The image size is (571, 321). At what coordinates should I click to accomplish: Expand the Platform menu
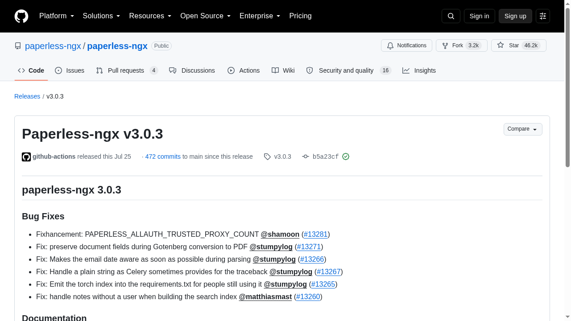click(x=57, y=16)
